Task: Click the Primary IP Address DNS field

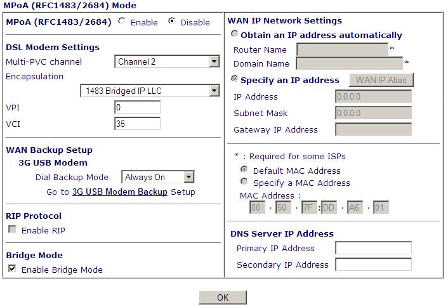Action: pyautogui.click(x=373, y=248)
